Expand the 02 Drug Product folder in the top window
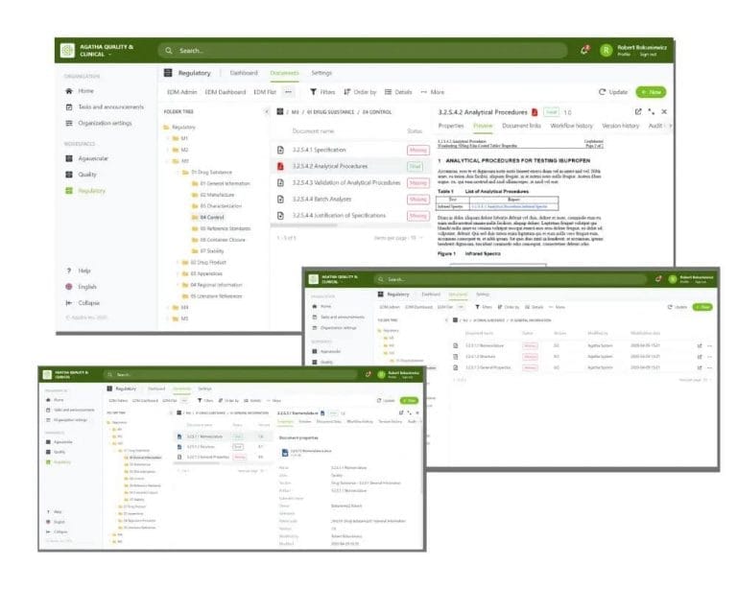The width and height of the screenshot is (737, 589). tap(178, 263)
